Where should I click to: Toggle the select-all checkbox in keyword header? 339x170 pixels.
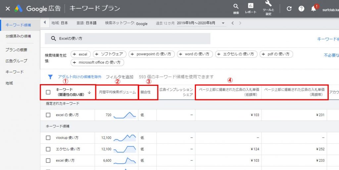coord(48,92)
